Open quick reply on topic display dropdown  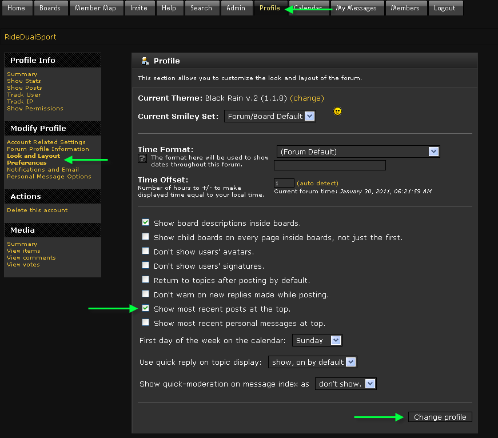(312, 362)
